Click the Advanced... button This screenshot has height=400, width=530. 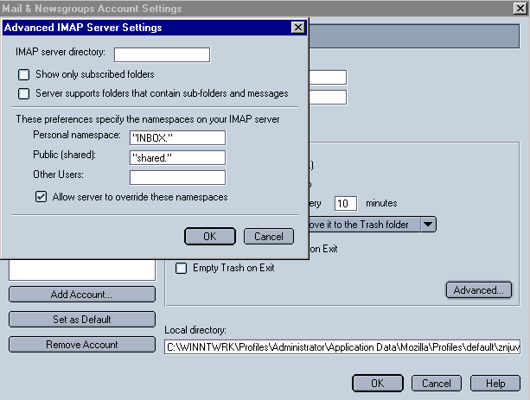[x=478, y=290]
